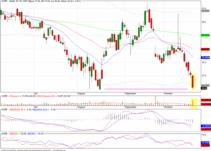Select the 27.0 price axis label
211x151 pixels.
click(x=204, y=76)
